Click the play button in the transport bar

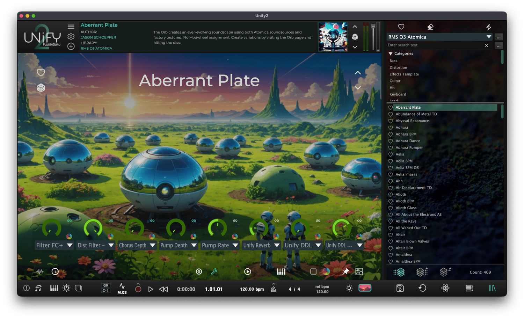point(151,289)
